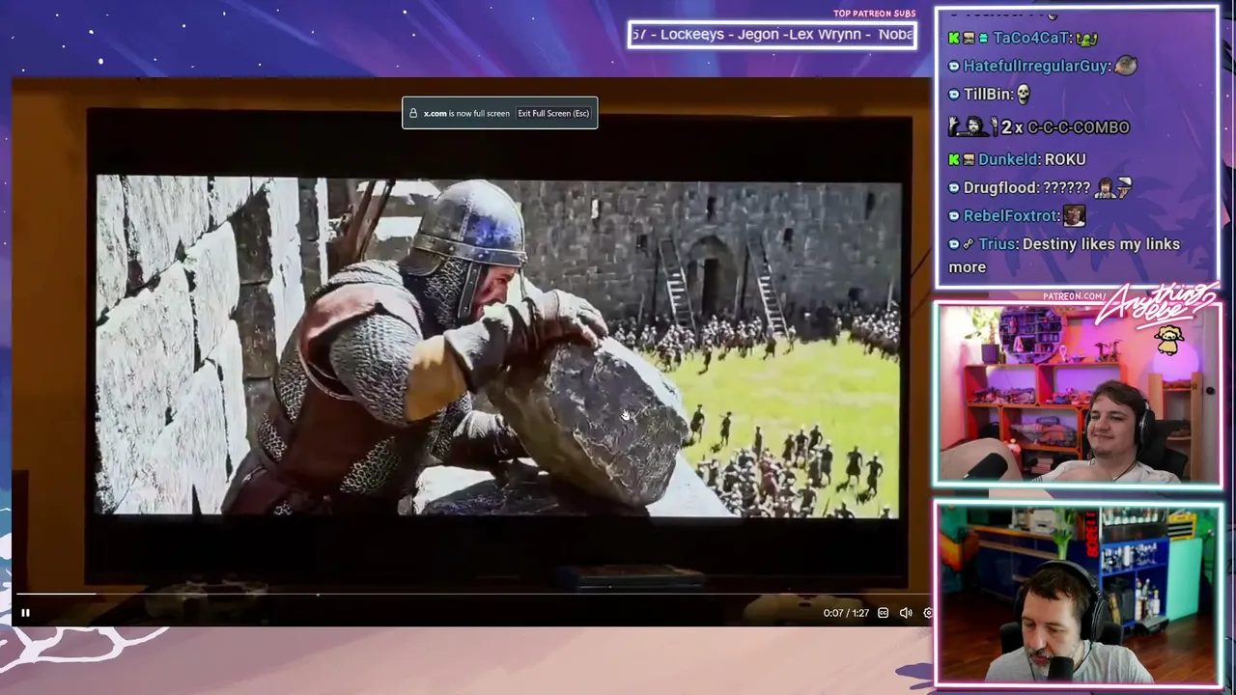
Task: Click the skull emote after TillBin
Action: (x=1024, y=94)
